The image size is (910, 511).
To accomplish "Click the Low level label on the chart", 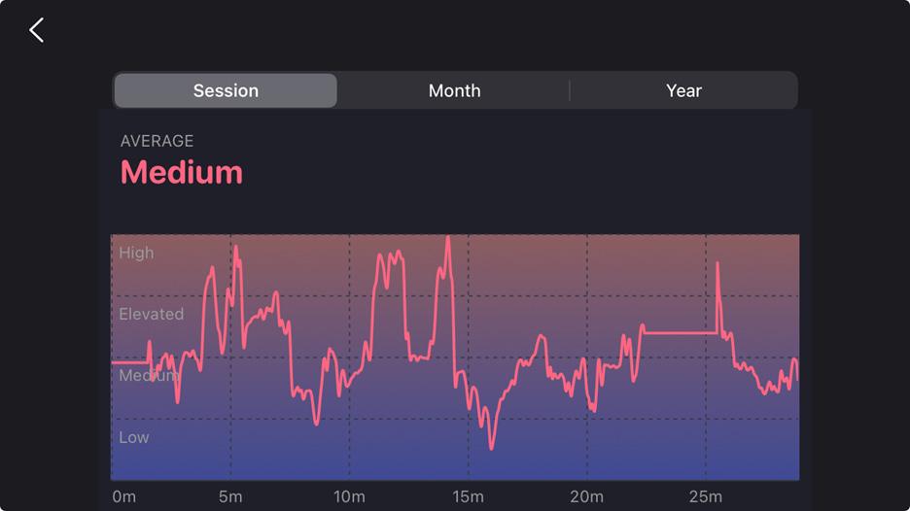I will pyautogui.click(x=134, y=437).
